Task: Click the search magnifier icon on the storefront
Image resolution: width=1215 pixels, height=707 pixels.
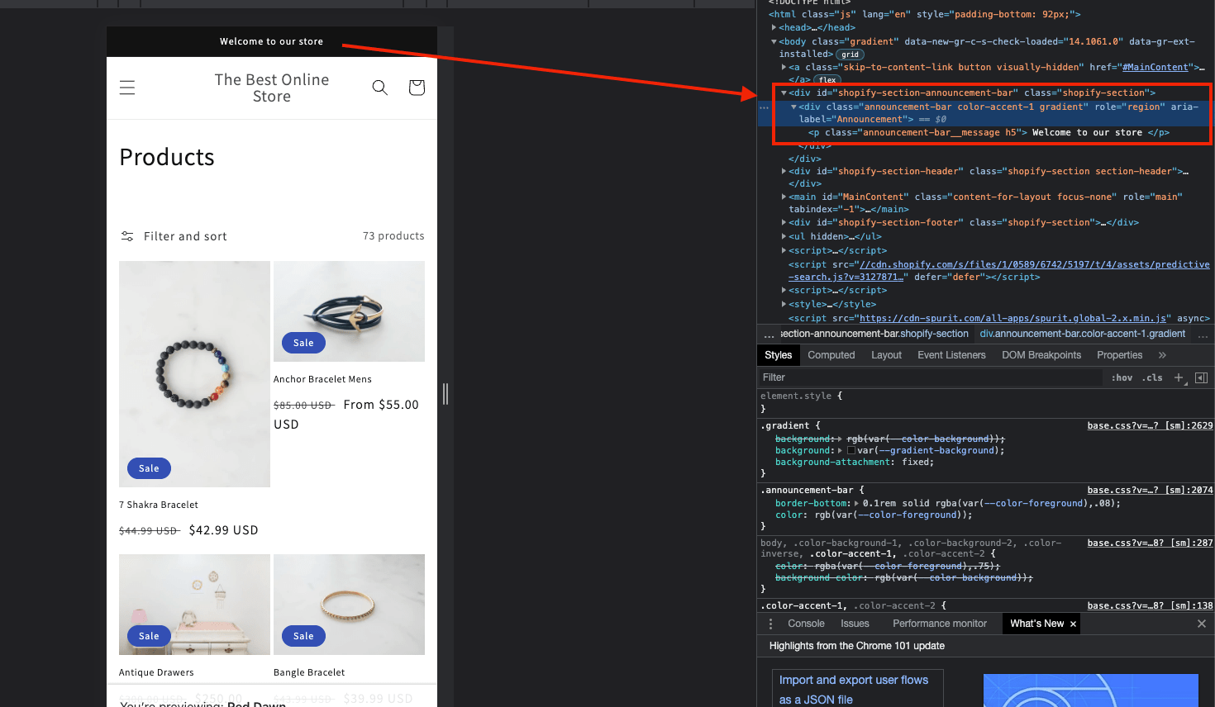Action: (x=379, y=87)
